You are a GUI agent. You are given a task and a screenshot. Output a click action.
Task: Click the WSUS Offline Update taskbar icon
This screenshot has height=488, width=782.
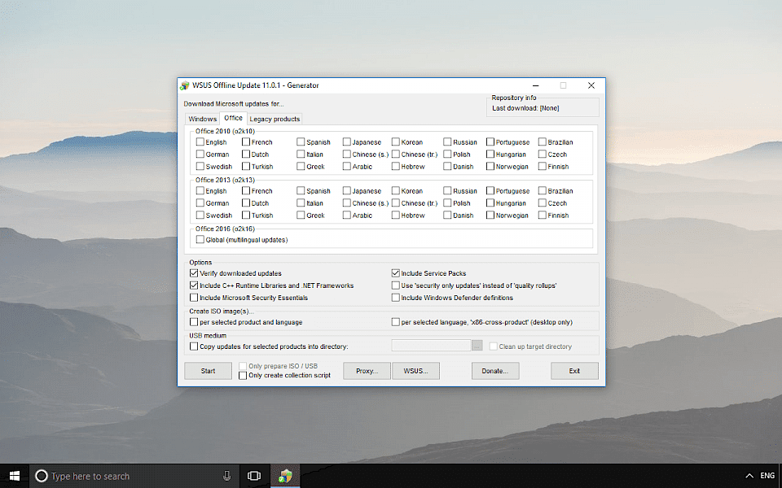coord(285,475)
